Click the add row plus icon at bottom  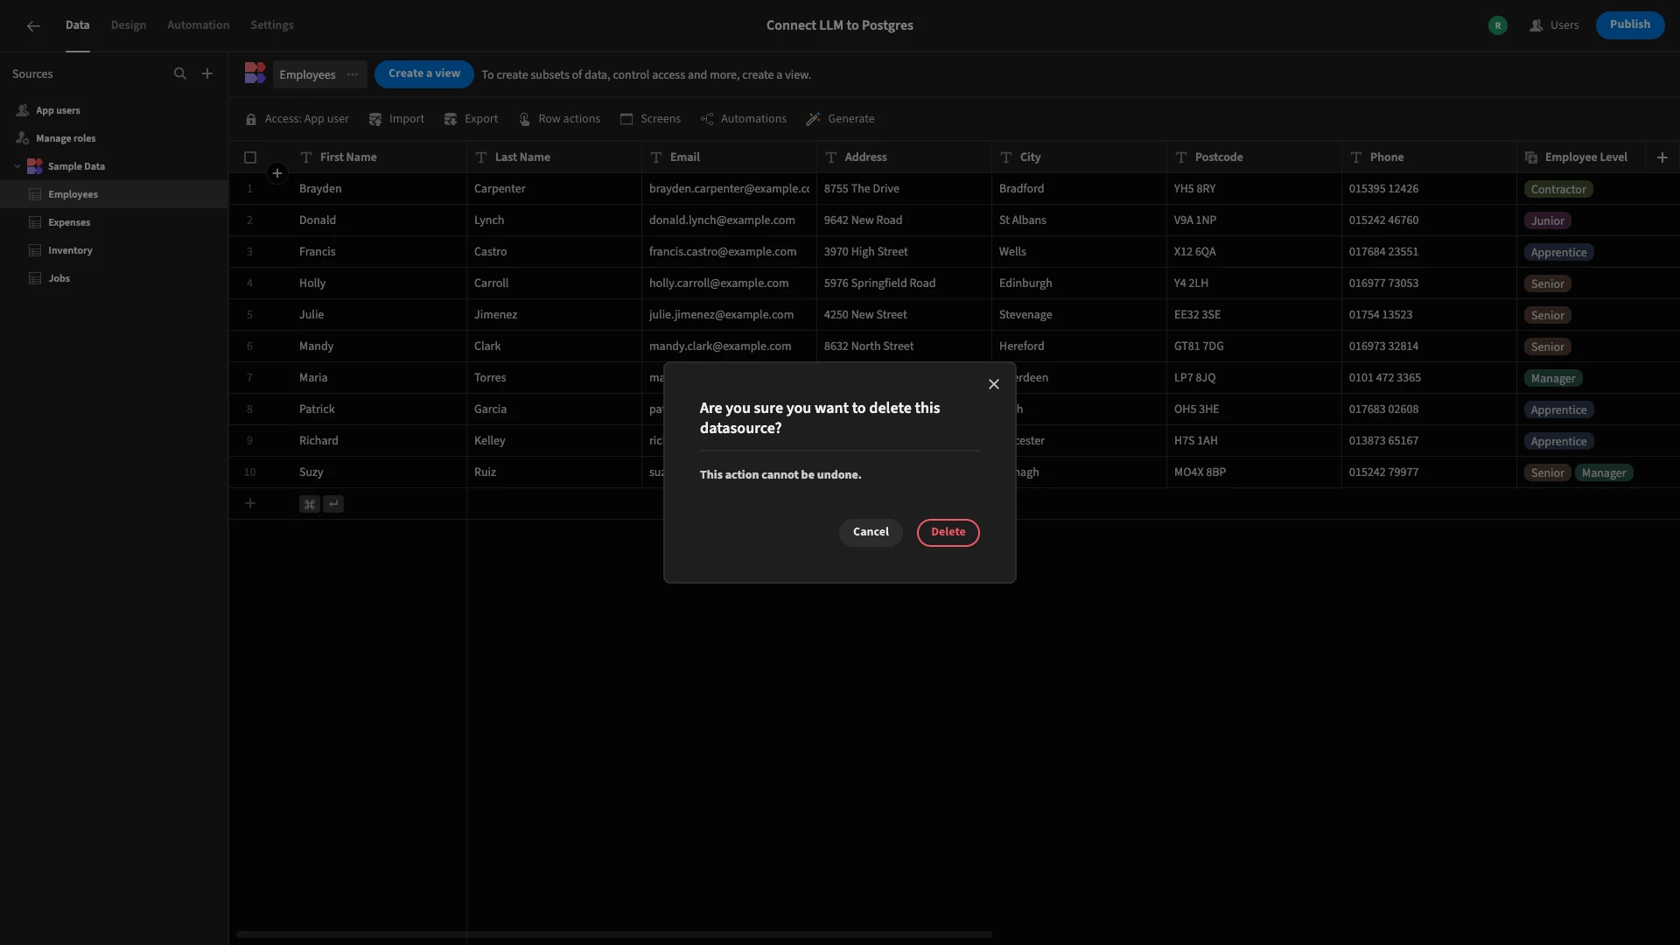(250, 503)
